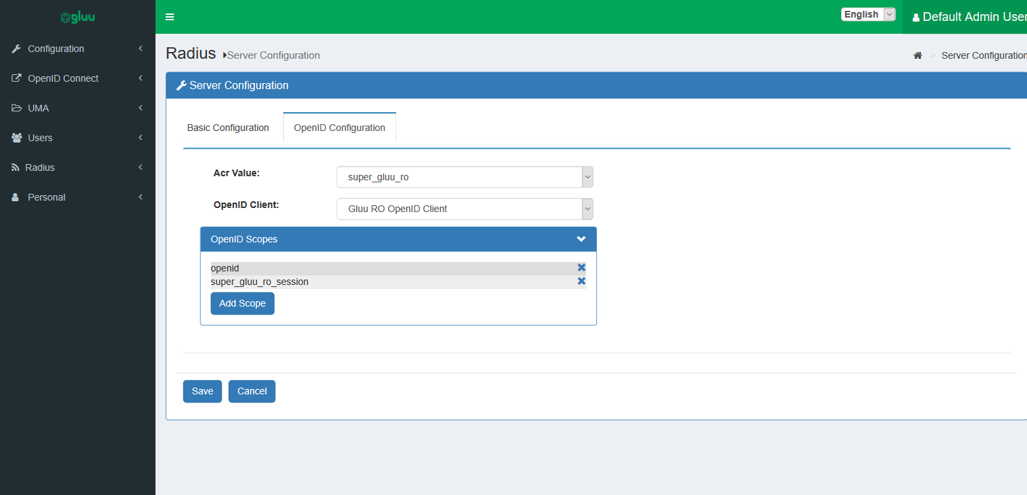
Task: Click the Users group icon in sidebar
Action: (x=16, y=137)
